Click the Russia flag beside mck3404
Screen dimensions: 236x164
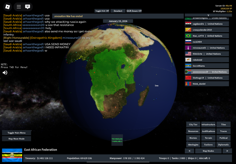pyautogui.click(x=188, y=42)
